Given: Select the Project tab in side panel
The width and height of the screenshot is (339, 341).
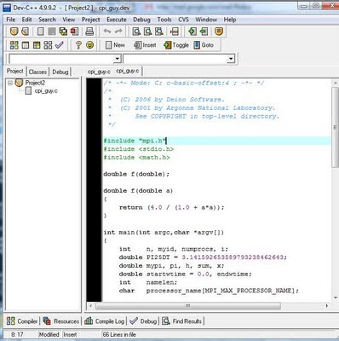Looking at the screenshot, I should pos(15,71).
